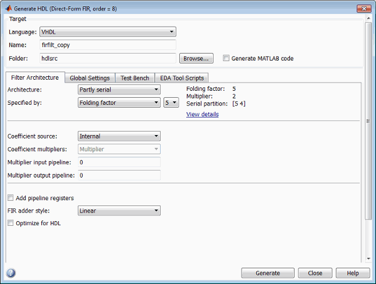The image size is (376, 284).
Task: Close the Generate HDL dialog window
Action: point(364,9)
